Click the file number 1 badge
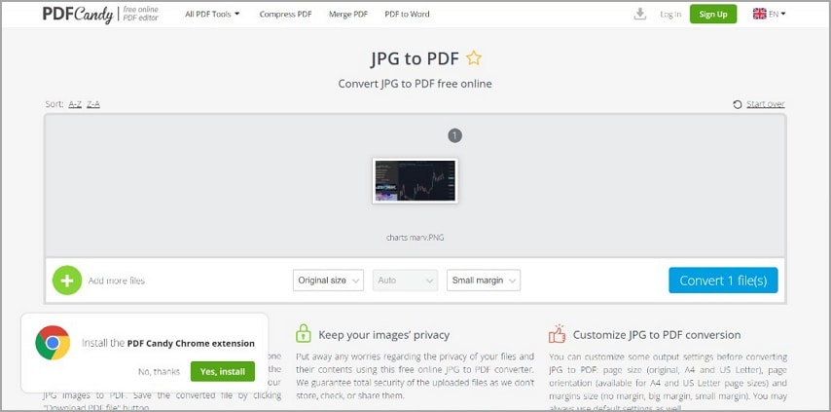Viewport: 831px width, 412px height. [454, 136]
